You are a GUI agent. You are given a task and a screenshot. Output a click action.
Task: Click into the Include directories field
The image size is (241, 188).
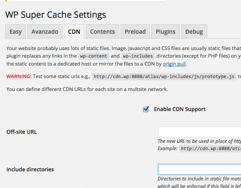point(199,169)
